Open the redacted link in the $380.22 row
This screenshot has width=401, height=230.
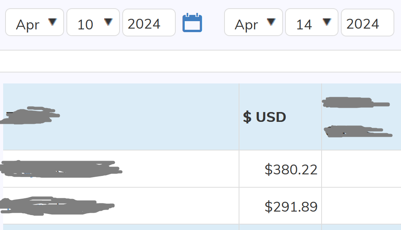(61, 169)
